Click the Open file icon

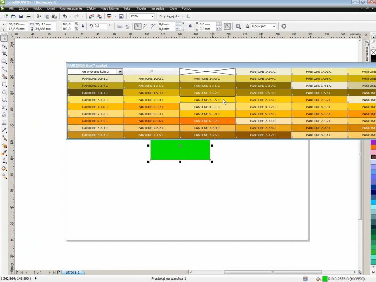[13, 16]
